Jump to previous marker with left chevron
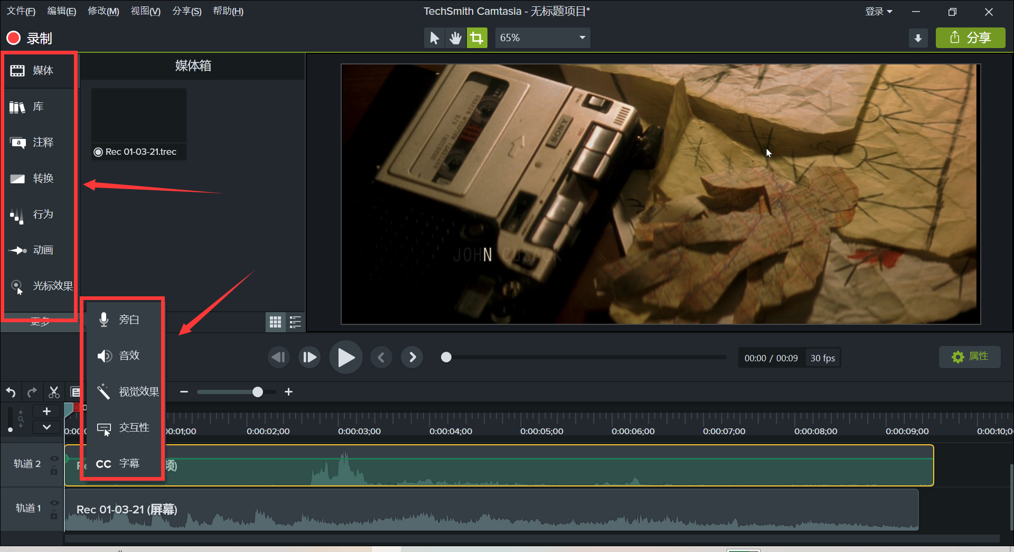Image resolution: width=1014 pixels, height=552 pixels. (x=381, y=358)
